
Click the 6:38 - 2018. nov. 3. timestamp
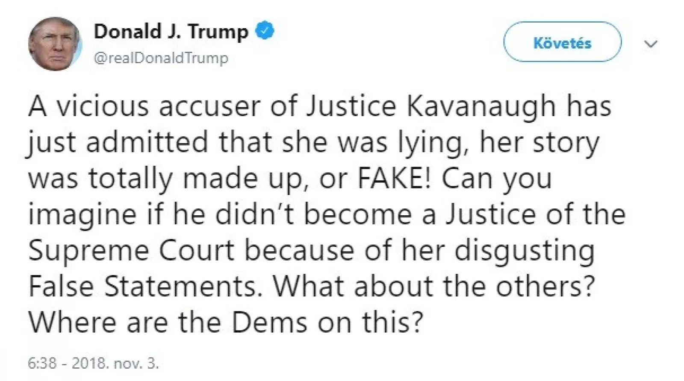[x=93, y=363]
